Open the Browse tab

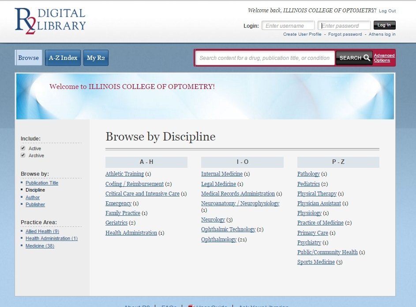(x=28, y=57)
